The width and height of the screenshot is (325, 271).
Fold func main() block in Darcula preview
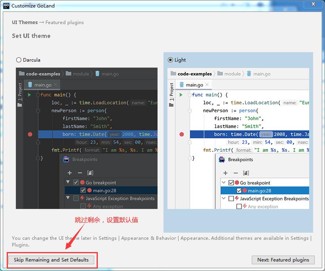click(38, 95)
